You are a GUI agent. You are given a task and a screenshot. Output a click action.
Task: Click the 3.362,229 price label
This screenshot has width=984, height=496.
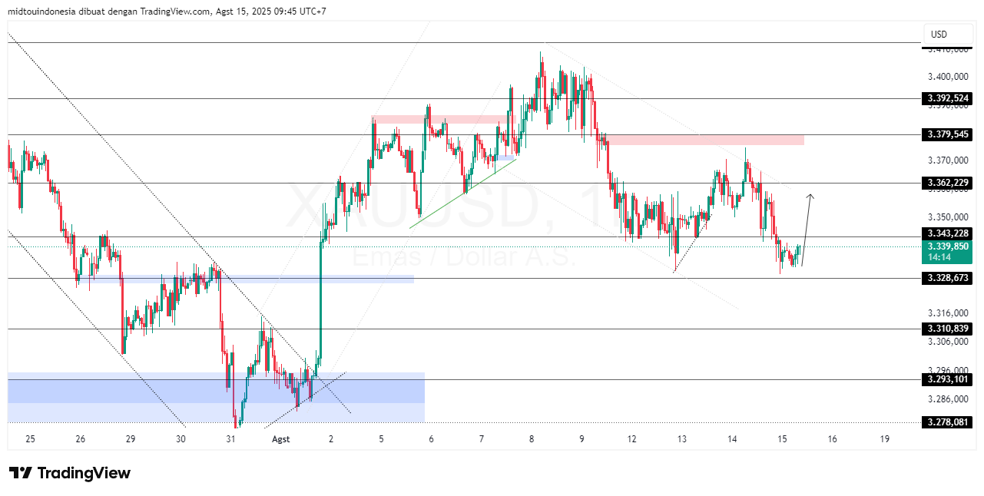946,183
